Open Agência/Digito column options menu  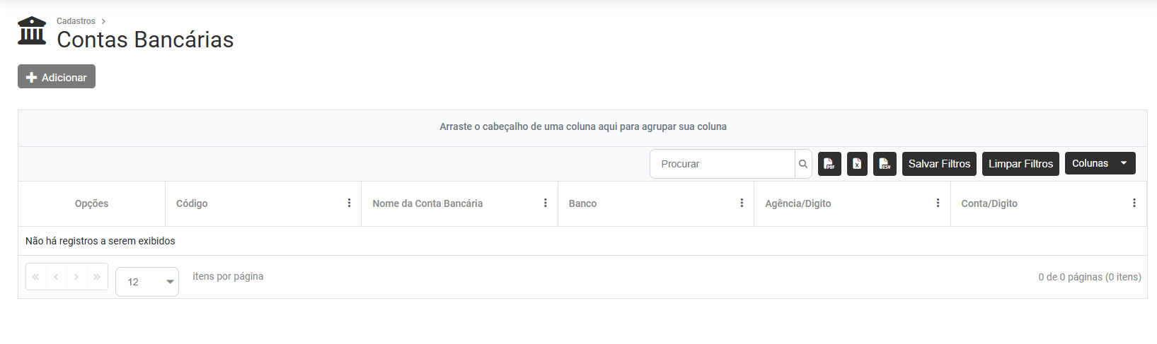tap(938, 203)
